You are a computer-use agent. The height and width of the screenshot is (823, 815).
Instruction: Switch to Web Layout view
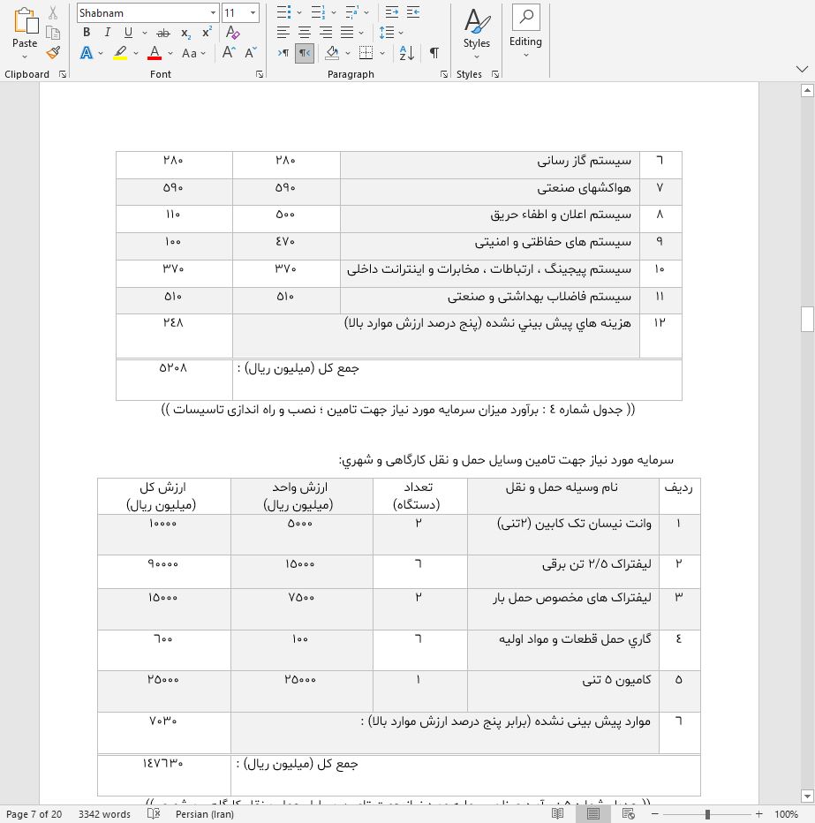[x=628, y=813]
